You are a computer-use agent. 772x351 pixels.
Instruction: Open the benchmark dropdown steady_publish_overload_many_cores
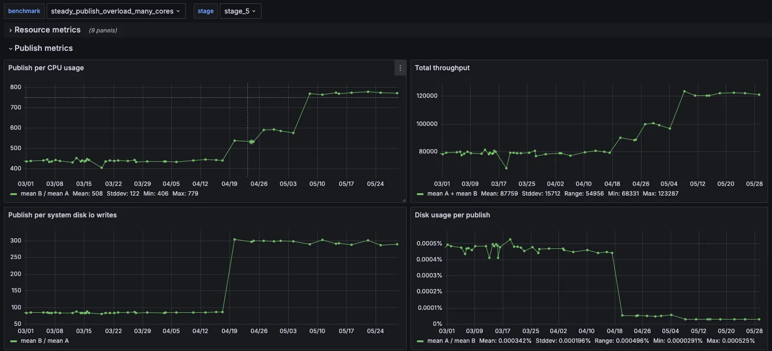click(x=116, y=11)
